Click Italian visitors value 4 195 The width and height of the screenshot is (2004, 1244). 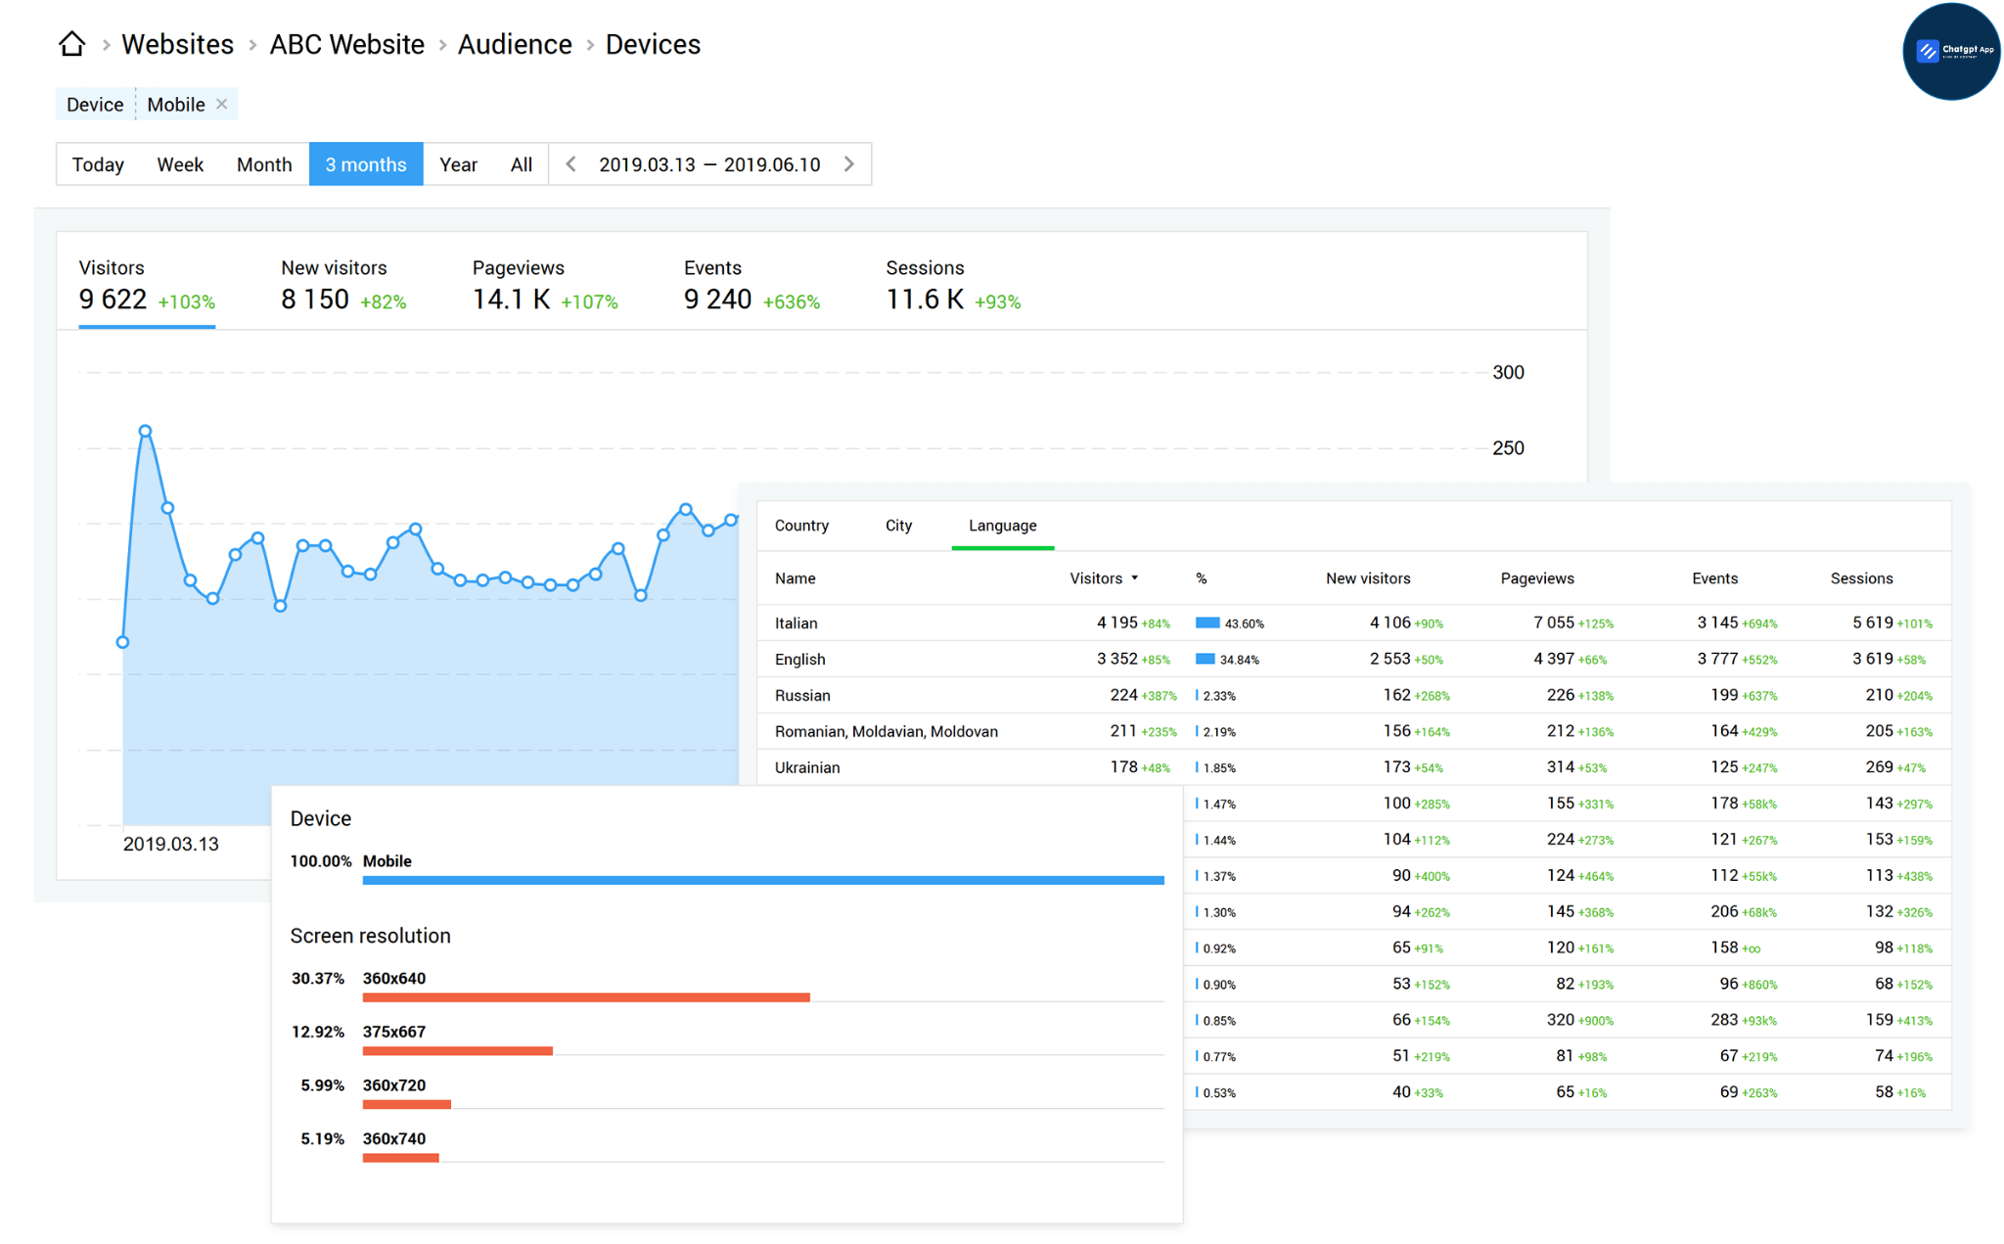pyautogui.click(x=1116, y=622)
